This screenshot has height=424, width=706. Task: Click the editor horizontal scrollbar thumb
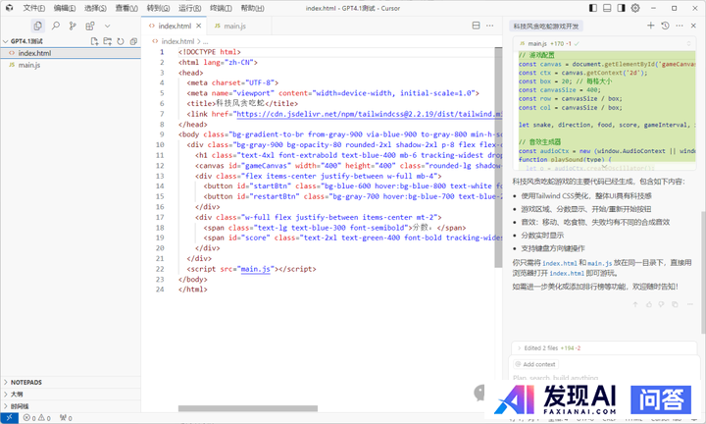click(x=248, y=408)
